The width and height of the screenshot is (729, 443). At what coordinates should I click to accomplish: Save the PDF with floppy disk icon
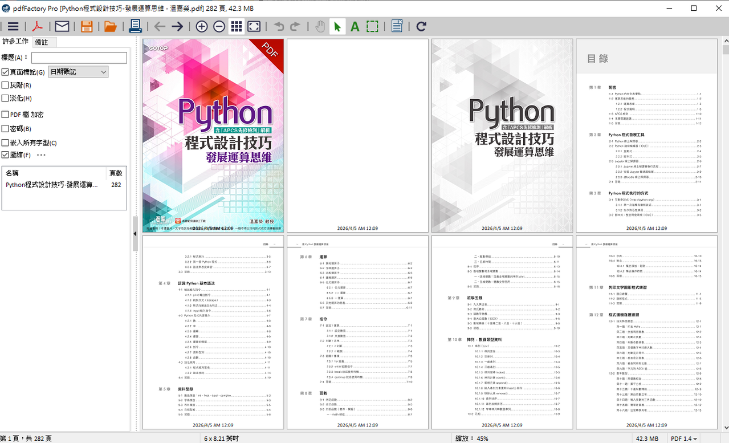tap(87, 26)
